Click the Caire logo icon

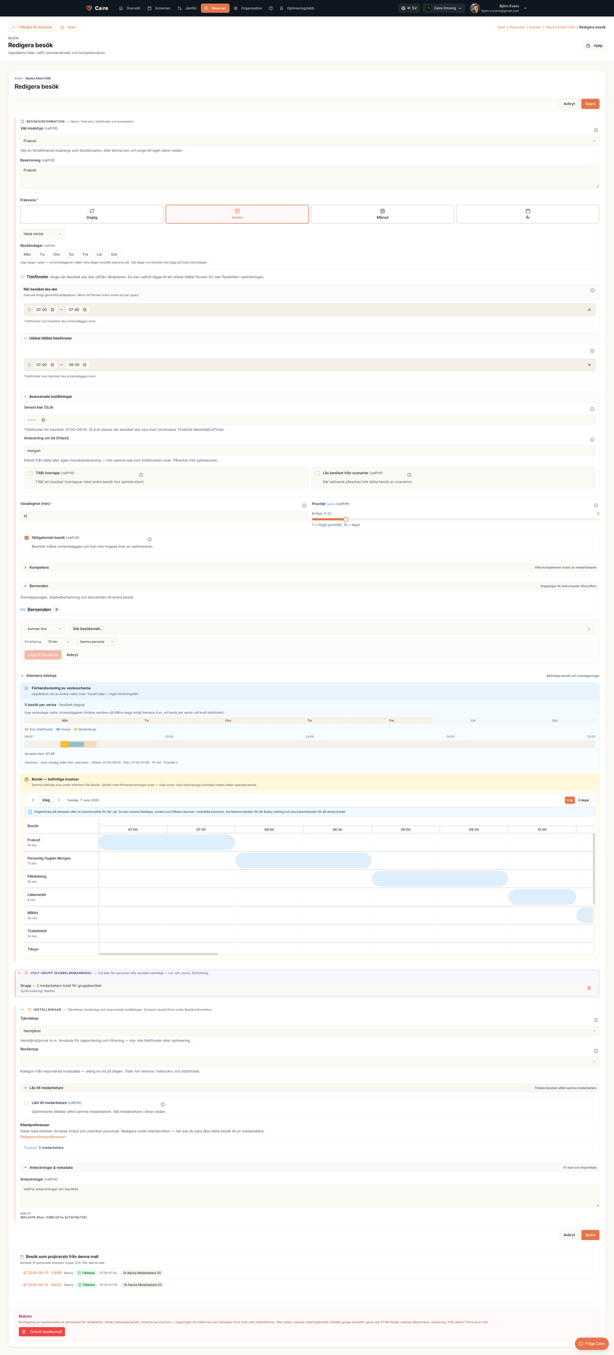[x=89, y=8]
